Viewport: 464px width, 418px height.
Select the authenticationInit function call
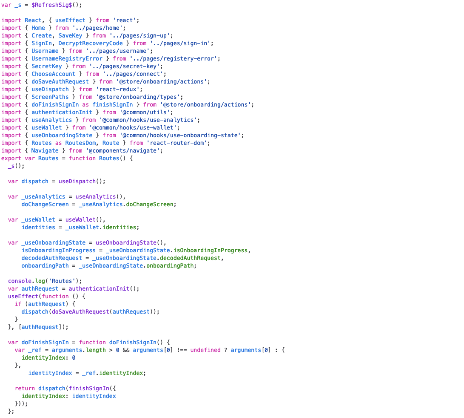[99, 288]
